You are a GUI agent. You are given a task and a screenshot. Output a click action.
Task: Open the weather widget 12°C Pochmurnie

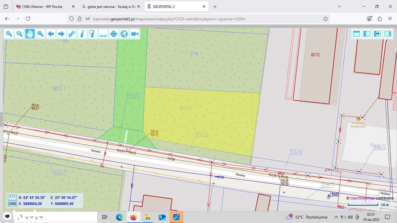coord(306,217)
